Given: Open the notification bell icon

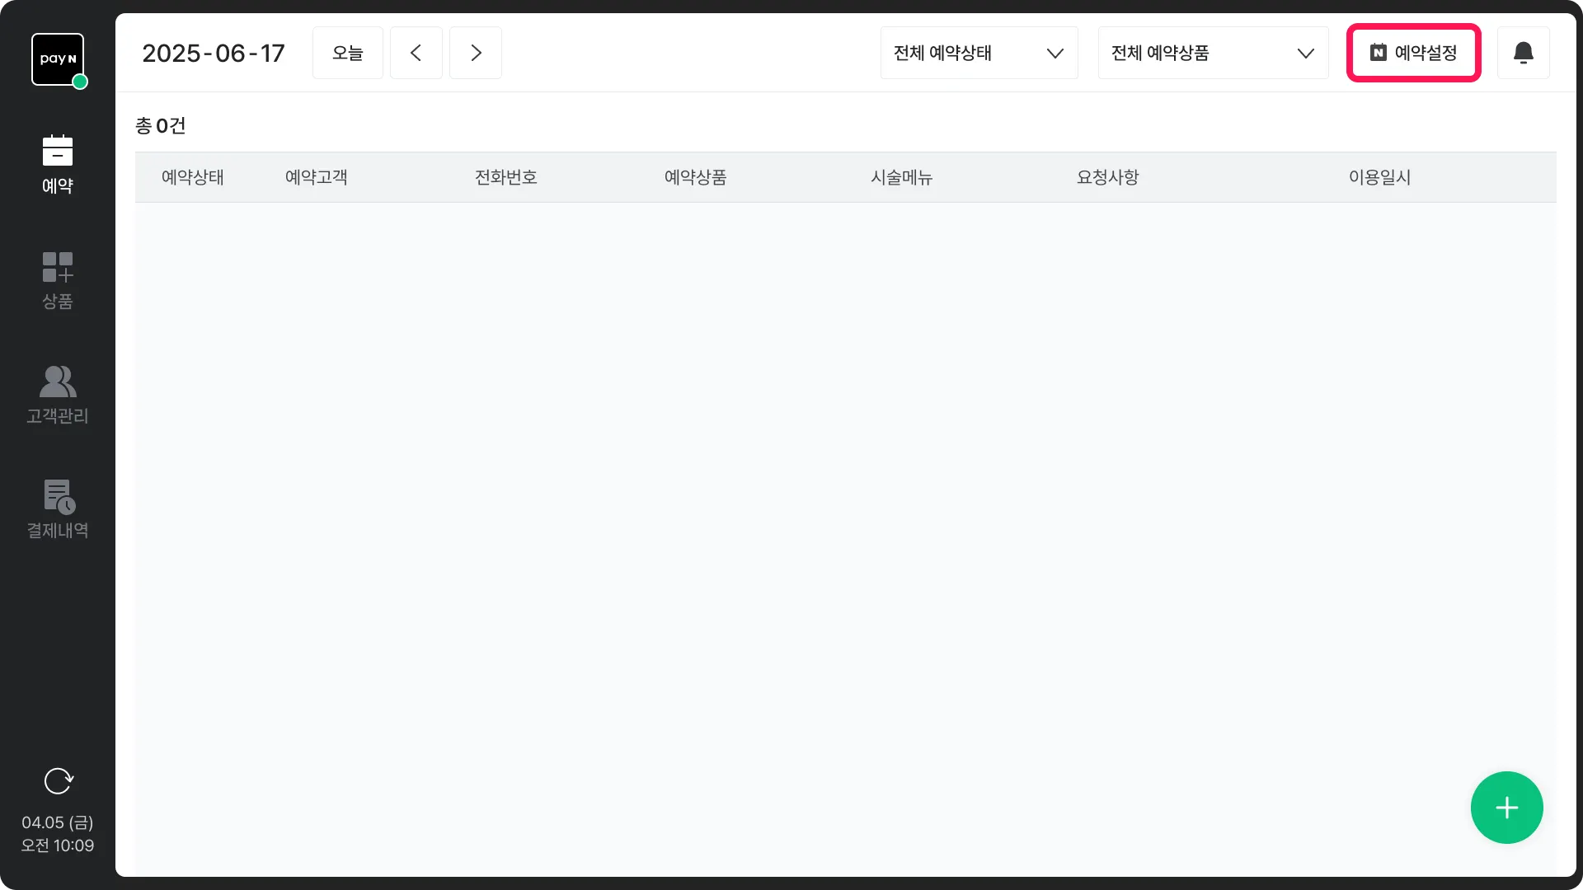Looking at the screenshot, I should point(1523,53).
